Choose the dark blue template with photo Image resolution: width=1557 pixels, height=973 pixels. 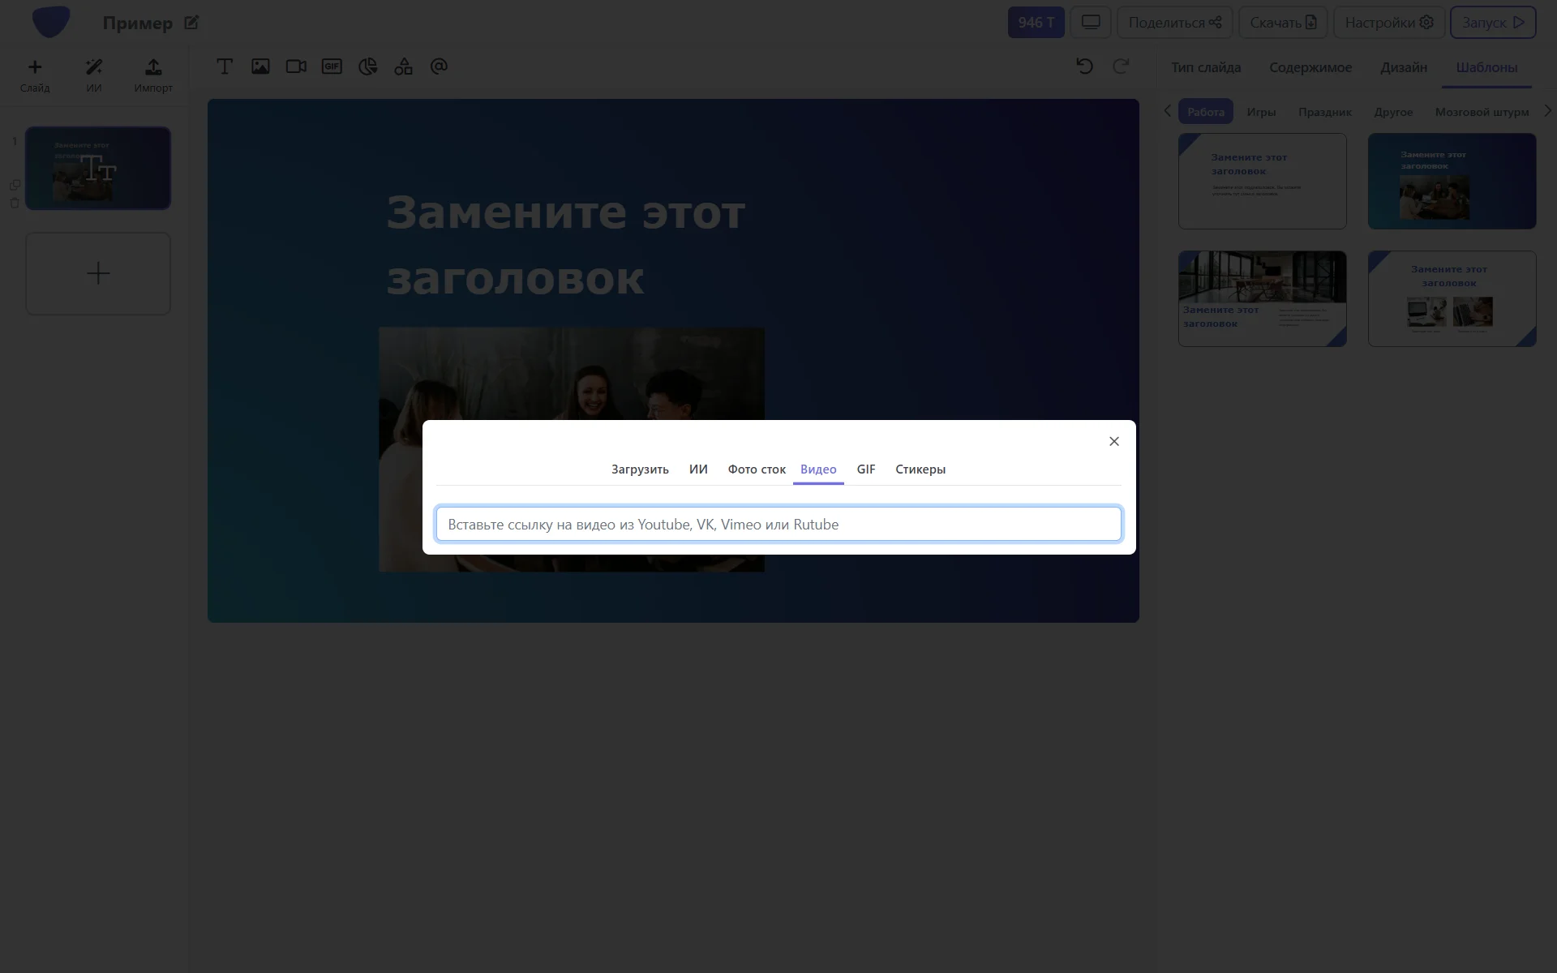[x=1452, y=181]
